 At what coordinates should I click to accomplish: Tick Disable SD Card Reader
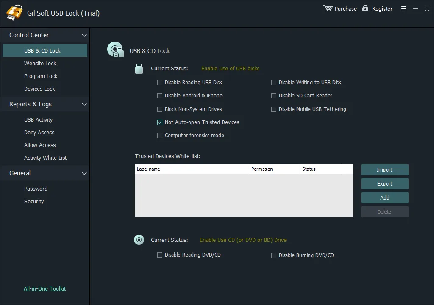[274, 96]
